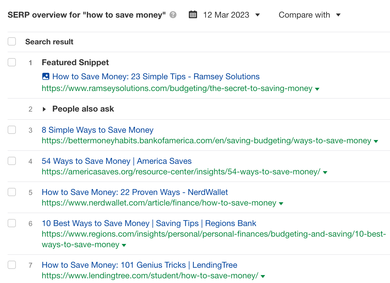Click the 8 Simple Ways to Save Money link
The width and height of the screenshot is (390, 283).
point(97,130)
